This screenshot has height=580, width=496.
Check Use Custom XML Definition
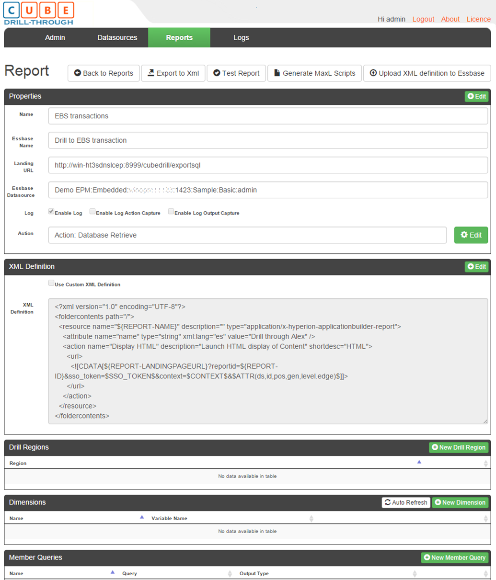click(51, 283)
